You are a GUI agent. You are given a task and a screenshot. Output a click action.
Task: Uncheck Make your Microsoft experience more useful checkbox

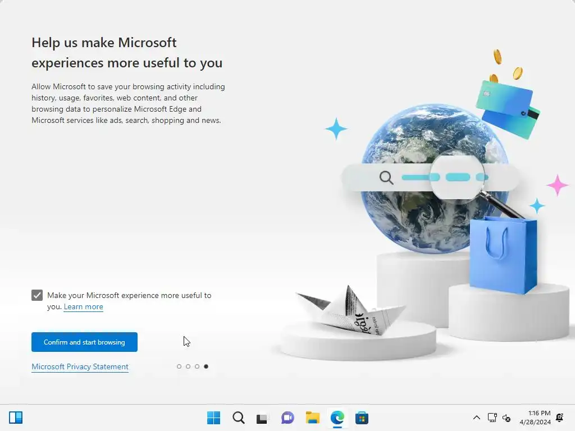click(x=37, y=295)
